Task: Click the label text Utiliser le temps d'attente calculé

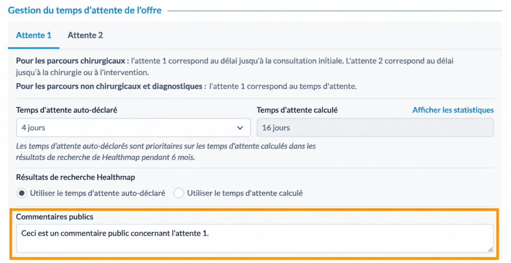Action: pyautogui.click(x=245, y=193)
